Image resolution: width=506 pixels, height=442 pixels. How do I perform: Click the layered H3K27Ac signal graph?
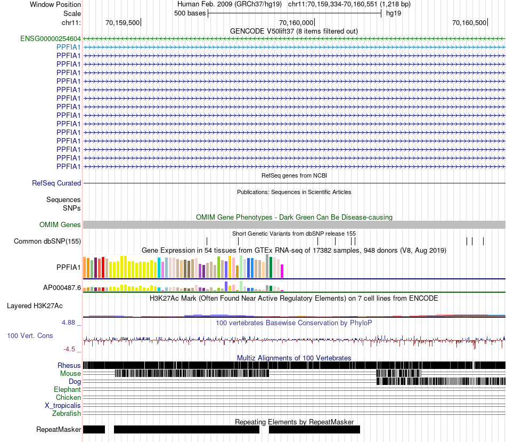[x=294, y=316]
